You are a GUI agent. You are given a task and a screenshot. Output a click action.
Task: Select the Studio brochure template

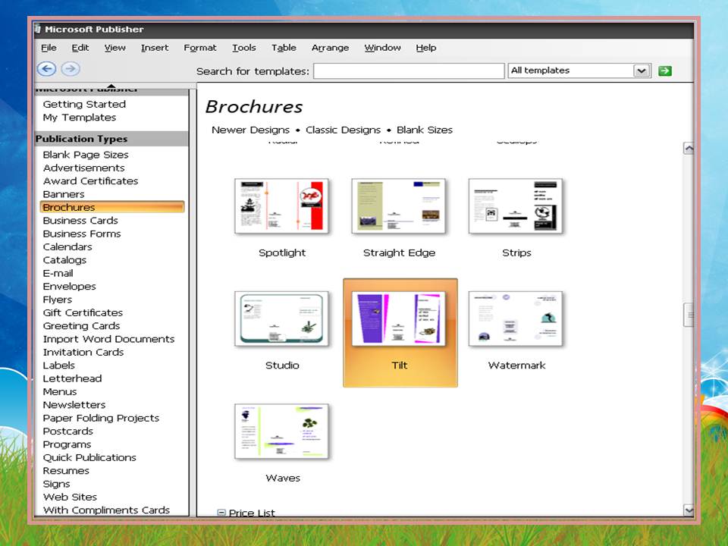click(x=282, y=319)
